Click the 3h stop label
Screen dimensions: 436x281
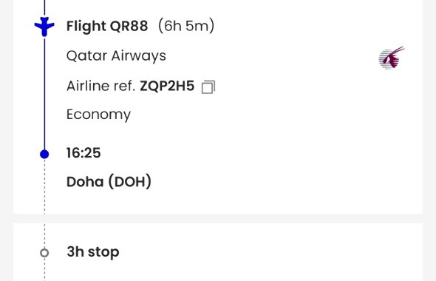pos(93,251)
